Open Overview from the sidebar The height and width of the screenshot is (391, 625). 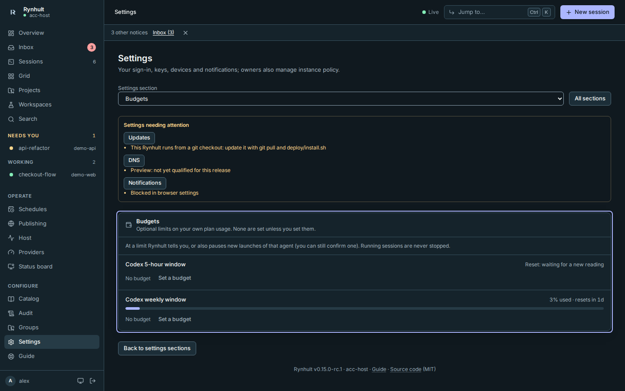coord(52,33)
